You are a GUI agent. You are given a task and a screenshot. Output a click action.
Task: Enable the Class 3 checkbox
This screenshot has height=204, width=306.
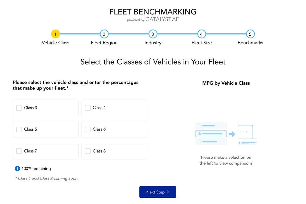pyautogui.click(x=19, y=108)
